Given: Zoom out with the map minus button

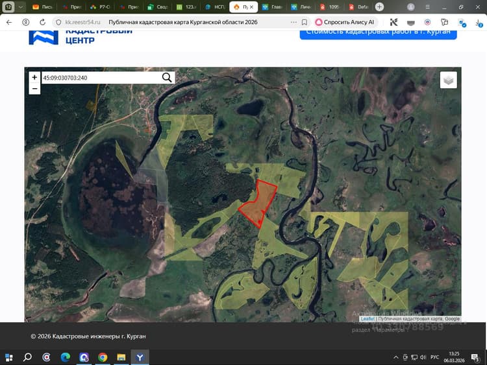Looking at the screenshot, I should pyautogui.click(x=34, y=89).
